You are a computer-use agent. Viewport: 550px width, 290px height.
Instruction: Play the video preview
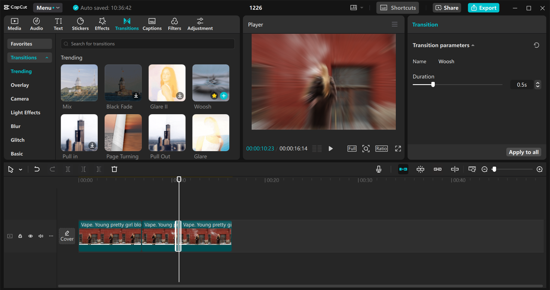[x=330, y=149]
